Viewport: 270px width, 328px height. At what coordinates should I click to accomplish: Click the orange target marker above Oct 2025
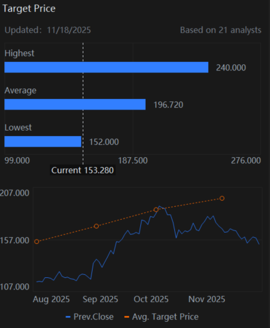pyautogui.click(x=156, y=210)
